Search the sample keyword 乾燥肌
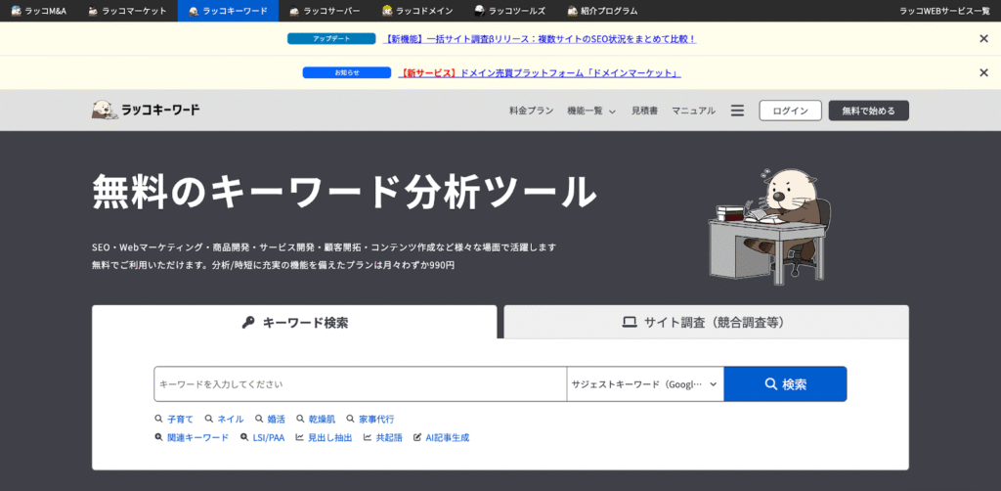Image resolution: width=1001 pixels, height=491 pixels. [x=322, y=420]
